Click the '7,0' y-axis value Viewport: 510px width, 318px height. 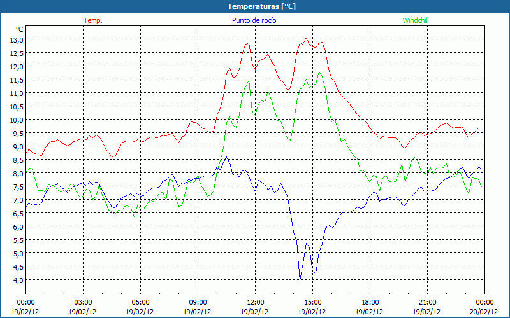(18, 200)
